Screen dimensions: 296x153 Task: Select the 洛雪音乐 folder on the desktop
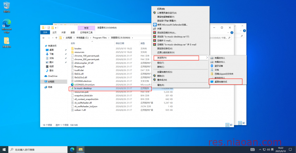(7, 42)
